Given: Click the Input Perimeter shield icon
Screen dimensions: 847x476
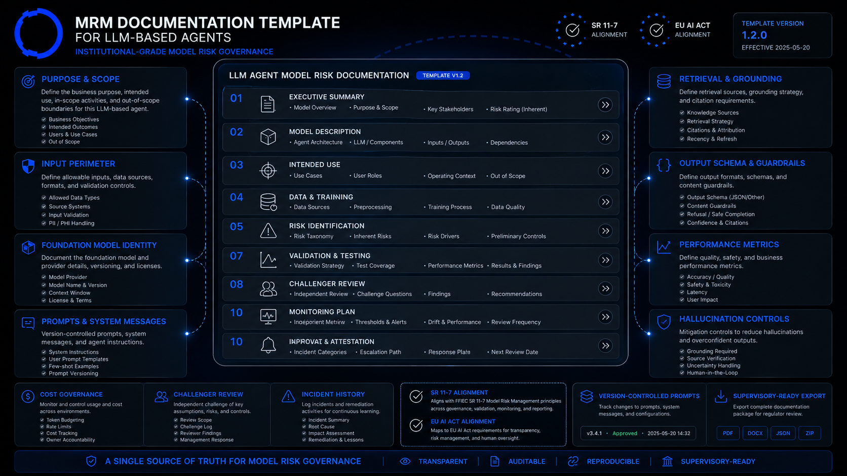Looking at the screenshot, I should (x=28, y=166).
